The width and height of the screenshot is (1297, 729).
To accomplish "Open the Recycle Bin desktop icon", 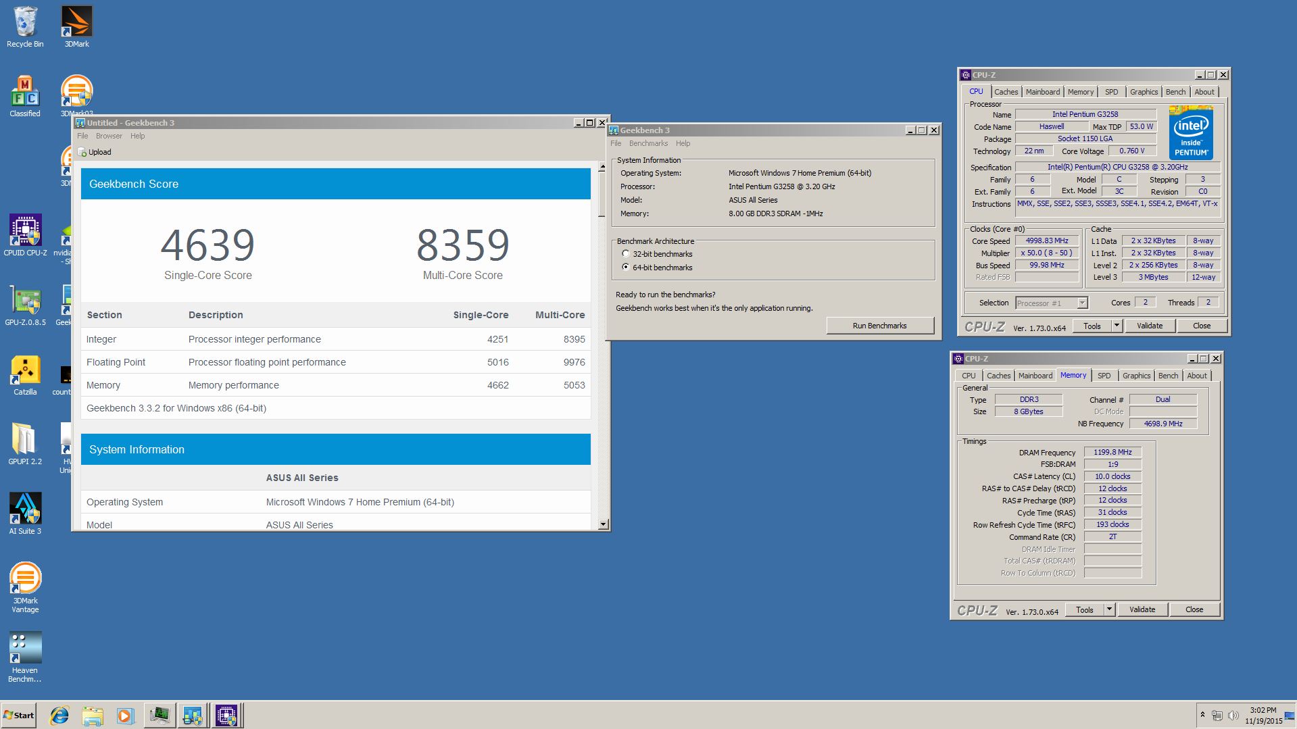I will (25, 27).
